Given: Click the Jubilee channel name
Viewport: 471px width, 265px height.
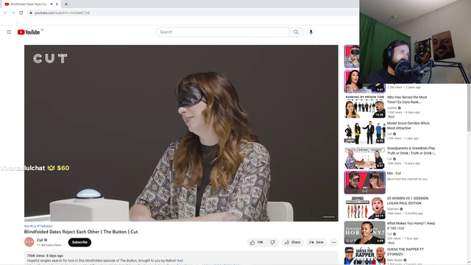Looking at the screenshot, I should (x=392, y=108).
